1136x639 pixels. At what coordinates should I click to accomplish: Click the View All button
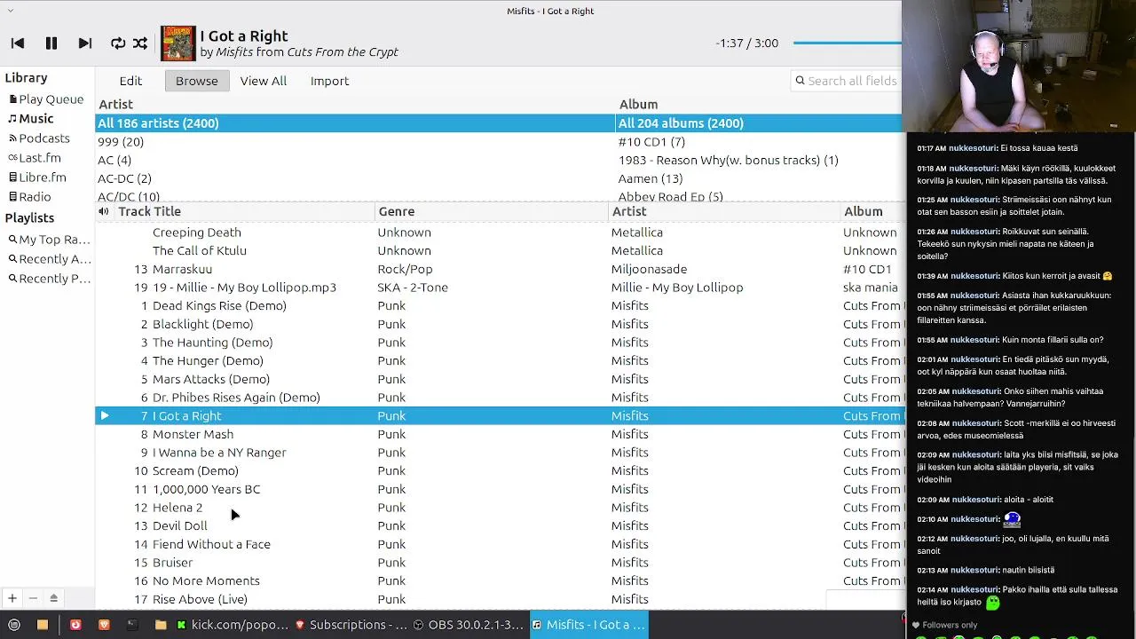[x=264, y=81]
